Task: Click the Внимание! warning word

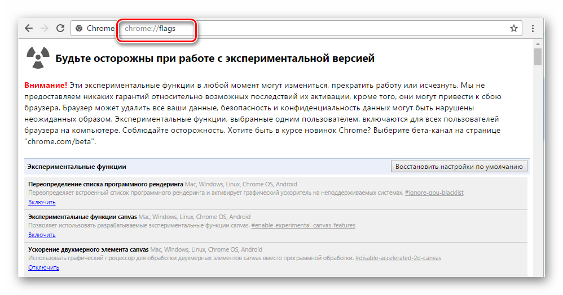Action: pos(46,86)
